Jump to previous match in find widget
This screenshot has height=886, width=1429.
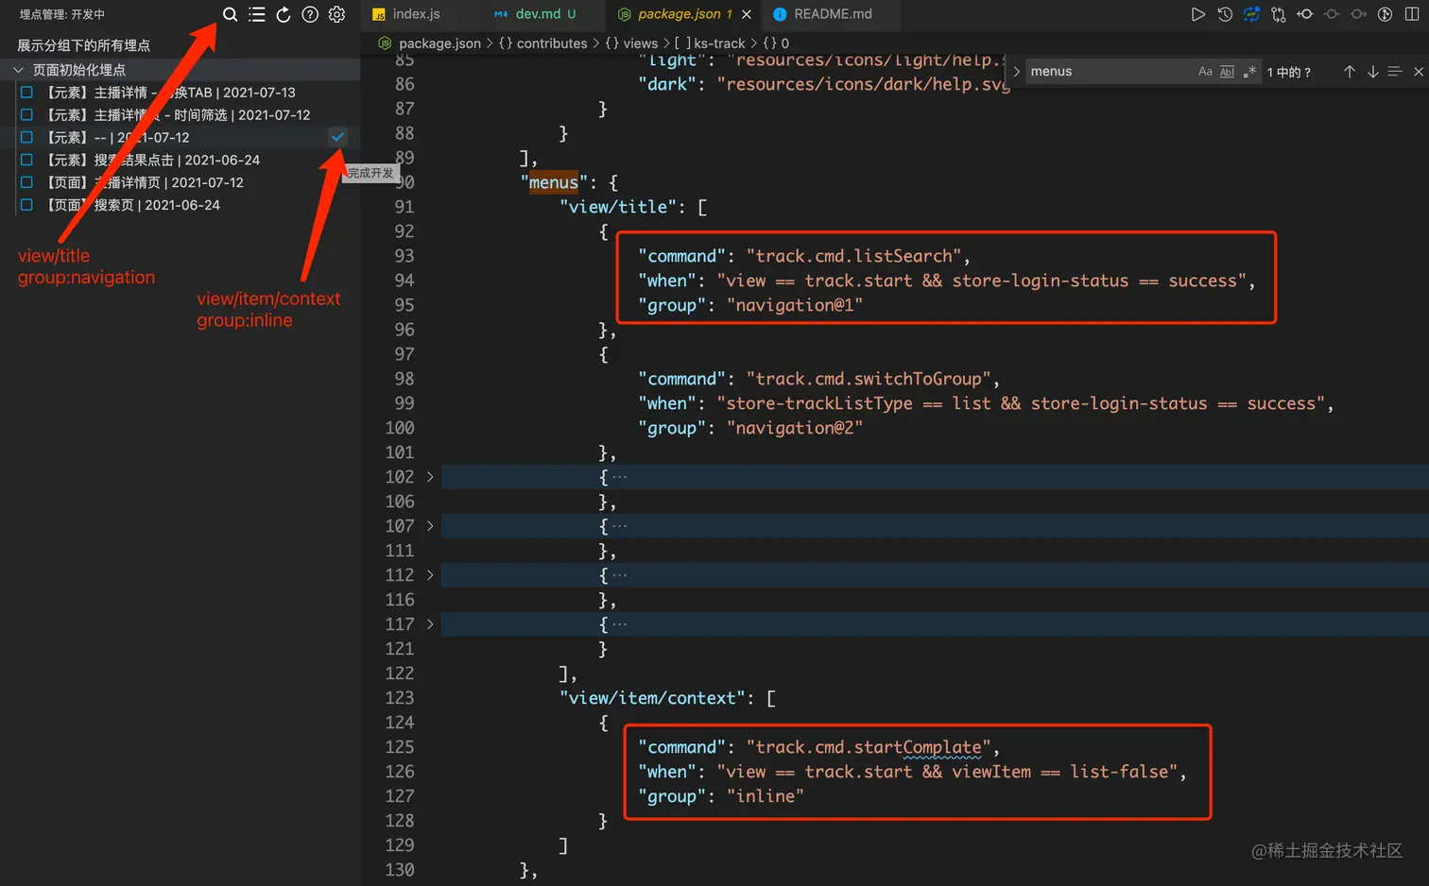1350,72
